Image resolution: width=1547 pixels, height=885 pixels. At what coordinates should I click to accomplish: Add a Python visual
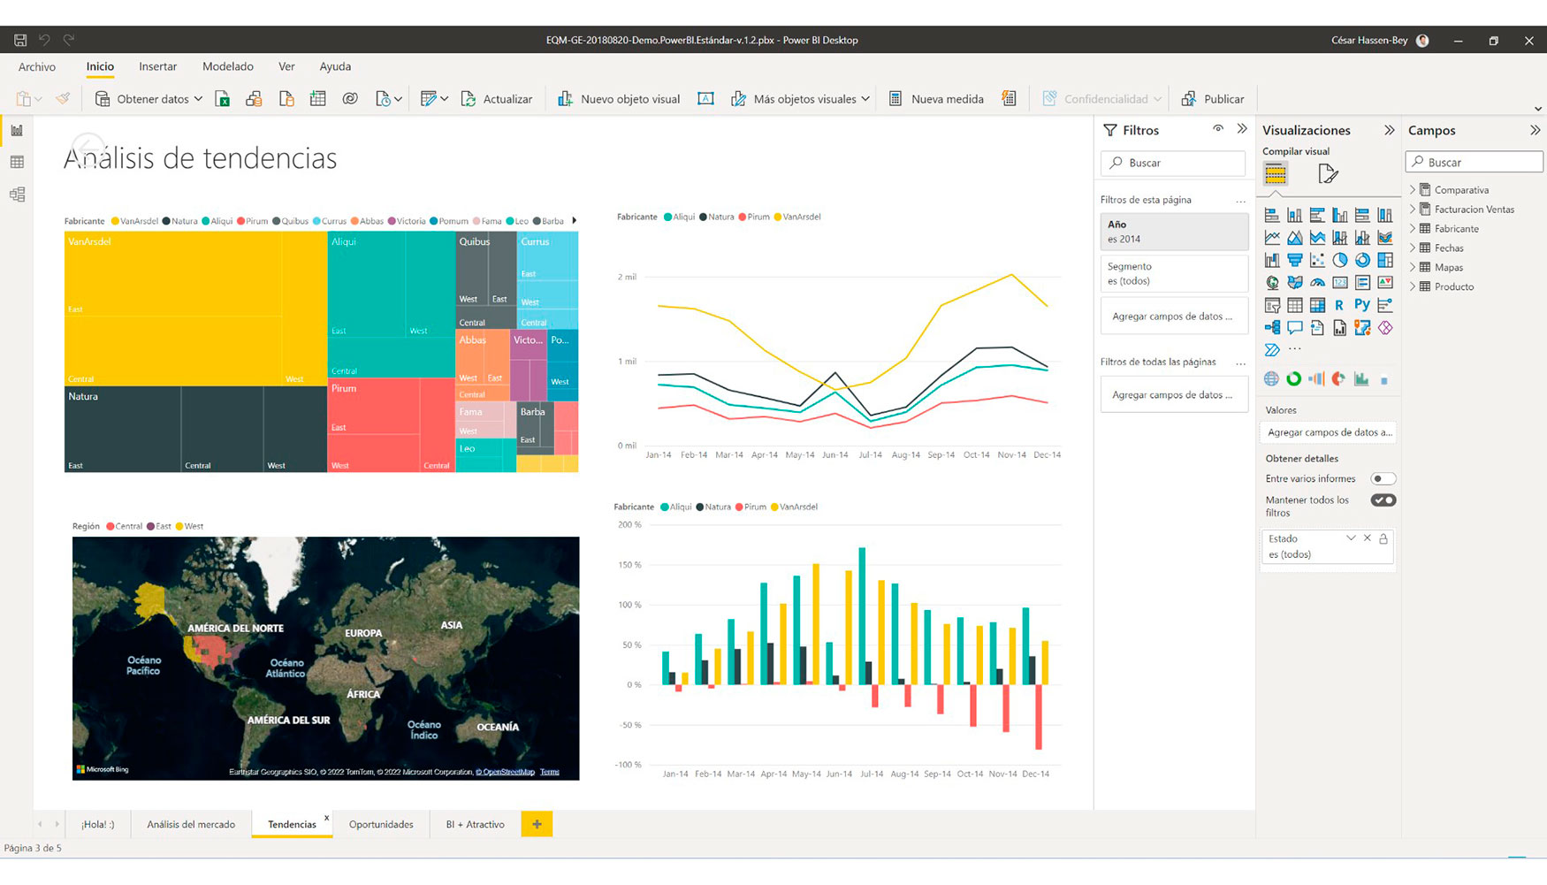[x=1362, y=305]
